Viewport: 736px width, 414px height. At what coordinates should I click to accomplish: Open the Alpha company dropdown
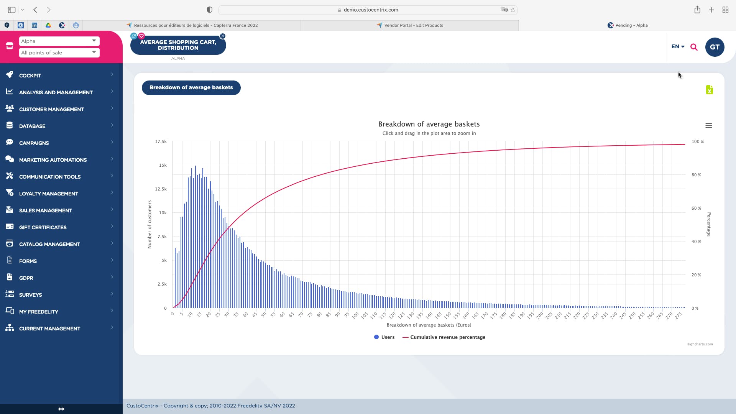59,41
